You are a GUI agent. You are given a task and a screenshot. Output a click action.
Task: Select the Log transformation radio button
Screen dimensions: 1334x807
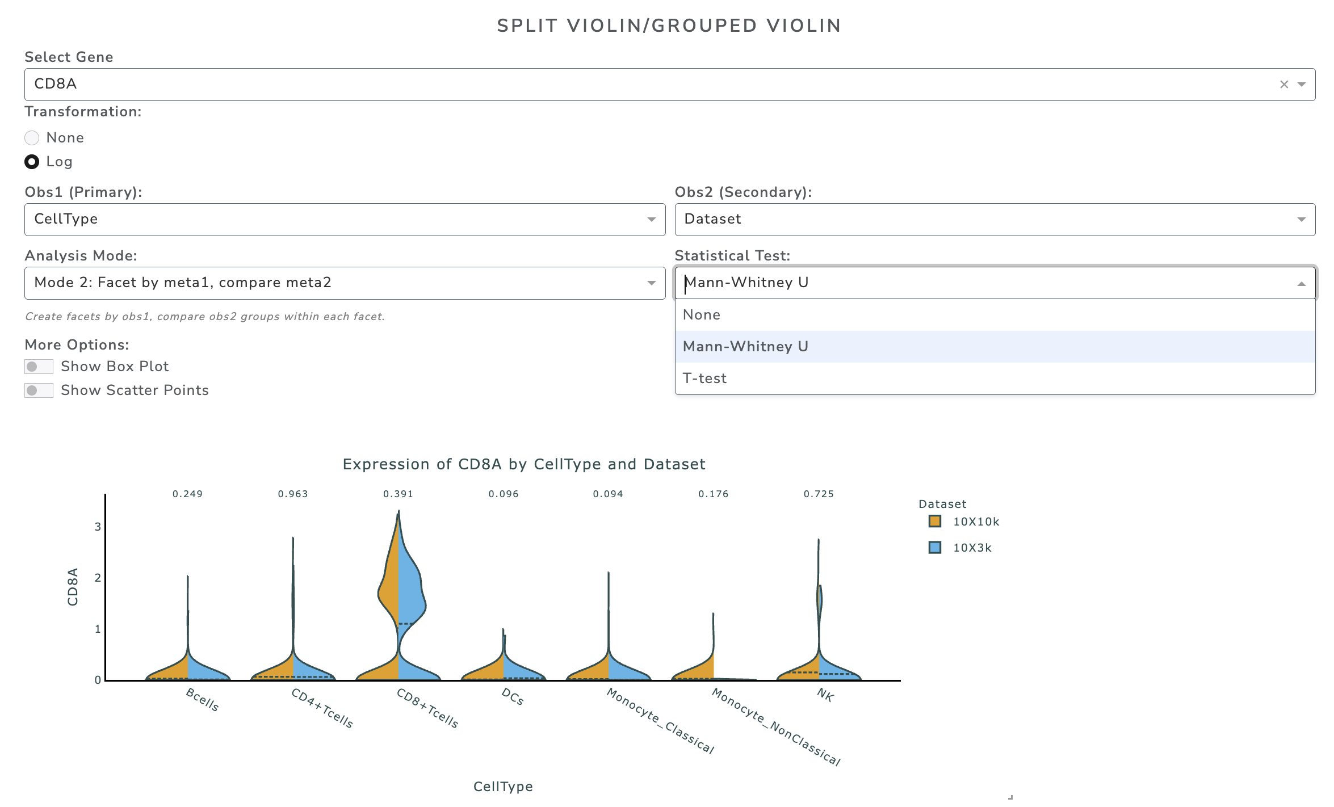32,162
